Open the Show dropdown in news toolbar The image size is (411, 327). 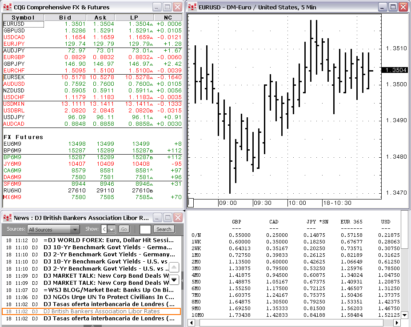click(111, 230)
